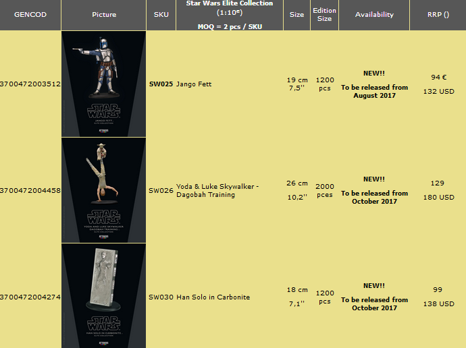Click the Jango Fett statue picture
This screenshot has width=466, height=348.
pos(103,84)
